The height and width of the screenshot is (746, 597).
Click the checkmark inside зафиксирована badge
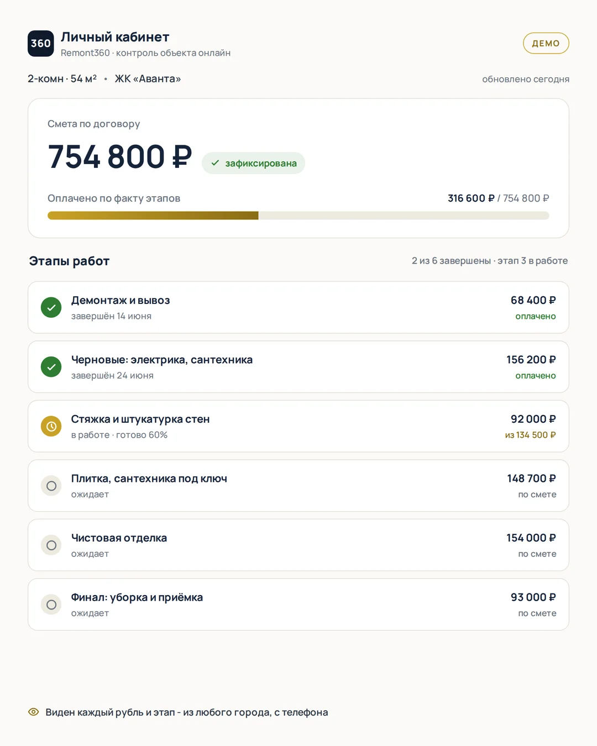point(215,163)
